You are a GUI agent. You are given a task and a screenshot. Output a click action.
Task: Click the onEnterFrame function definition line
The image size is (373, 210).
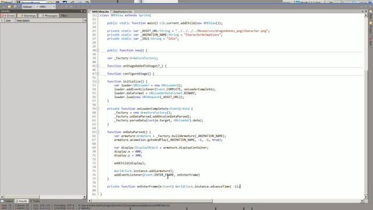pyautogui.click(x=174, y=187)
